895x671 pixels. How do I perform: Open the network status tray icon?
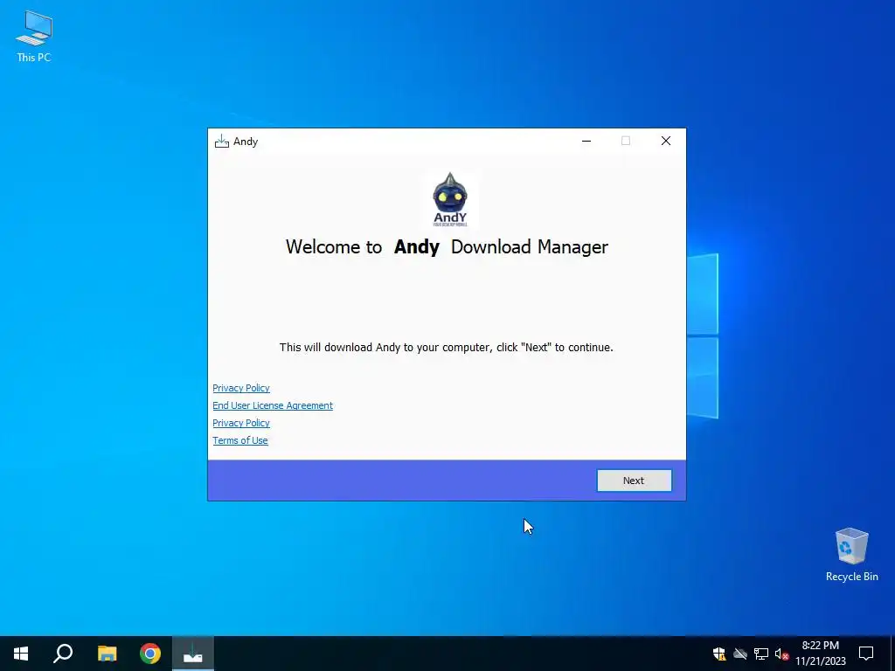761,654
